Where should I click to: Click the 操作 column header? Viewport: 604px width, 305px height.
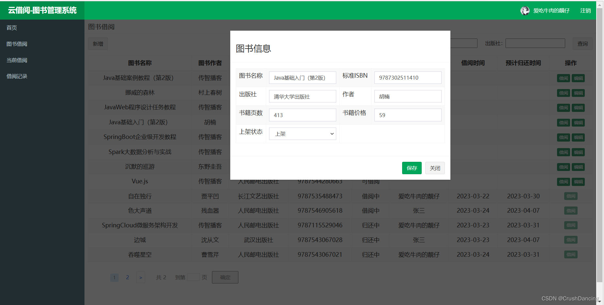point(571,63)
